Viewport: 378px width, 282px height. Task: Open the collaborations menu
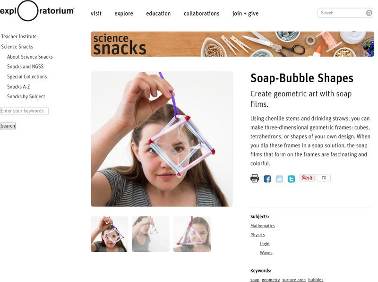click(202, 14)
